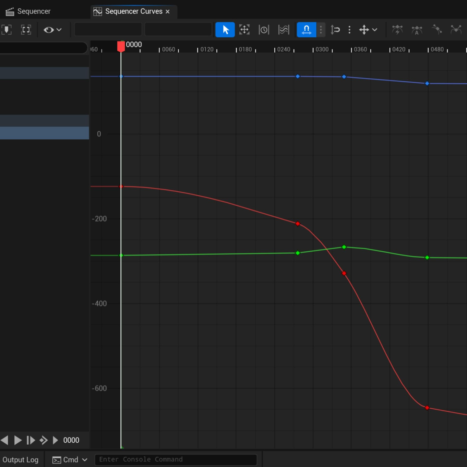Image resolution: width=467 pixels, height=467 pixels.
Task: Click the 0000 time readout by the playback buttons
Action: click(x=71, y=440)
